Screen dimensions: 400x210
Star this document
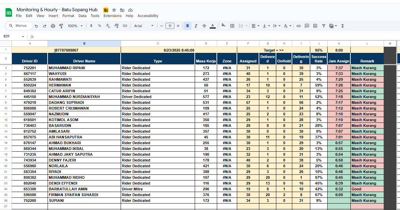(114, 10)
